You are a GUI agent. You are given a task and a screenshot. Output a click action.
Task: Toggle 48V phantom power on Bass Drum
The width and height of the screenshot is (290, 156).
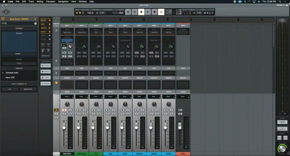tap(64, 53)
